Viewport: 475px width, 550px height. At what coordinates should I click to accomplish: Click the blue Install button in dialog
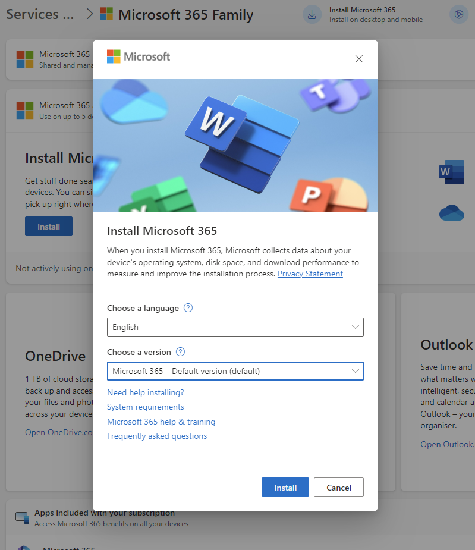point(285,487)
